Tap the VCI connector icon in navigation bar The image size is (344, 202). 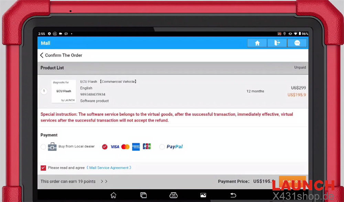coord(174,195)
